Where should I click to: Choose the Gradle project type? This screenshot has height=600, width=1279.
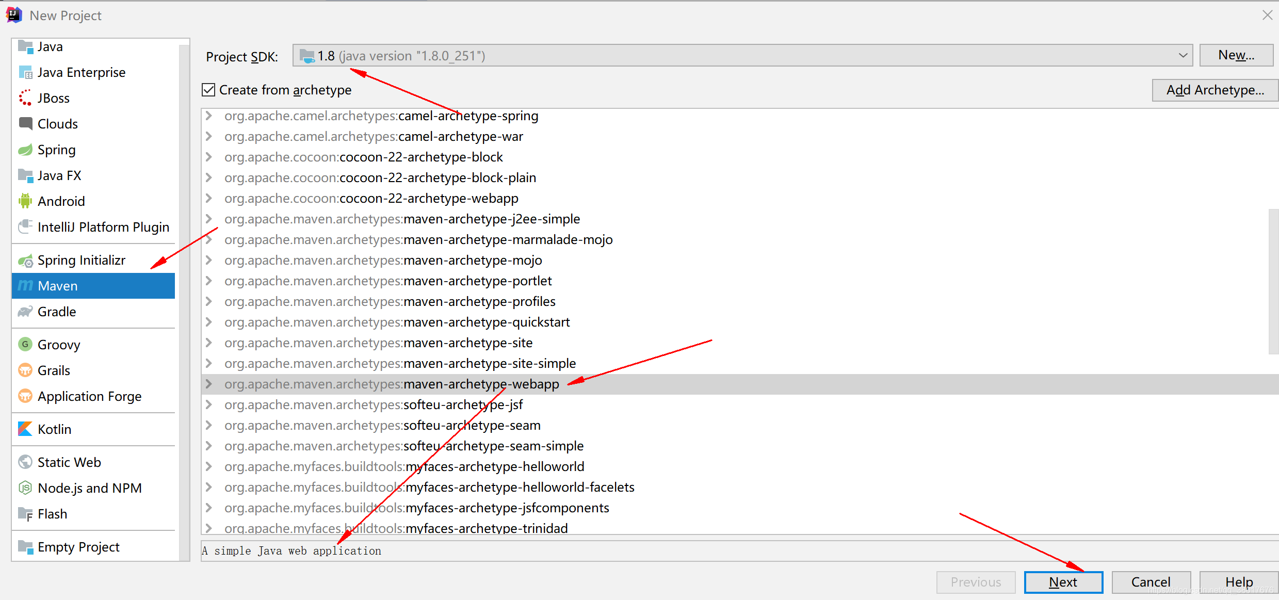tap(93, 312)
